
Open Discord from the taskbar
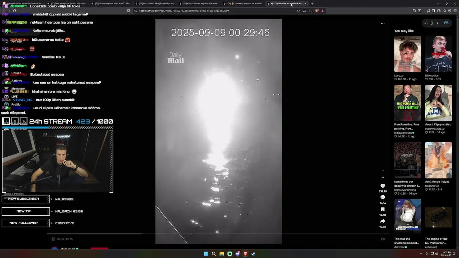pyautogui.click(x=237, y=254)
